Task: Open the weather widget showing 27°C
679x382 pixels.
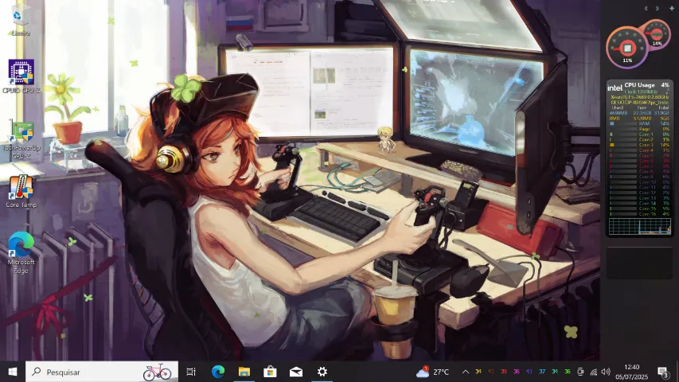Action: 433,372
